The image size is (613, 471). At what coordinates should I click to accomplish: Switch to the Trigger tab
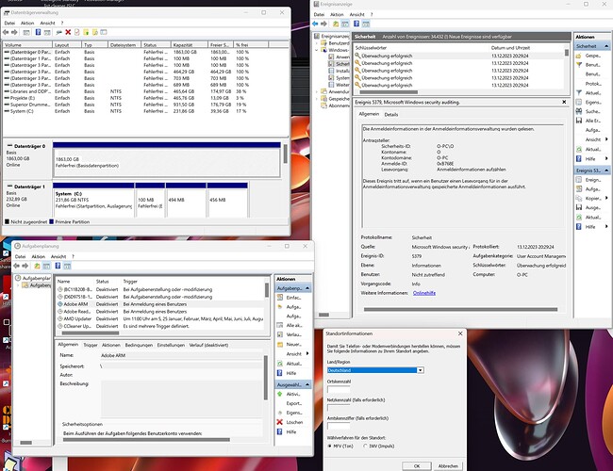pos(91,346)
